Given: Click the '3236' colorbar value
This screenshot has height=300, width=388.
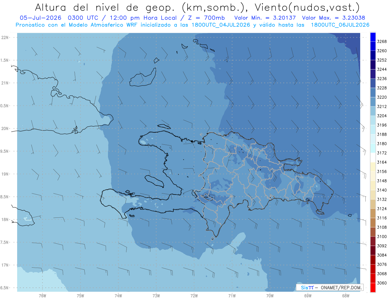Looking at the screenshot, I should (382, 79).
